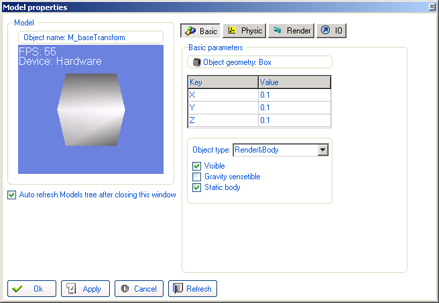Screen dimensions: 439x303
Task: Disable Auto refresh Models tree option
Action: (x=11, y=195)
